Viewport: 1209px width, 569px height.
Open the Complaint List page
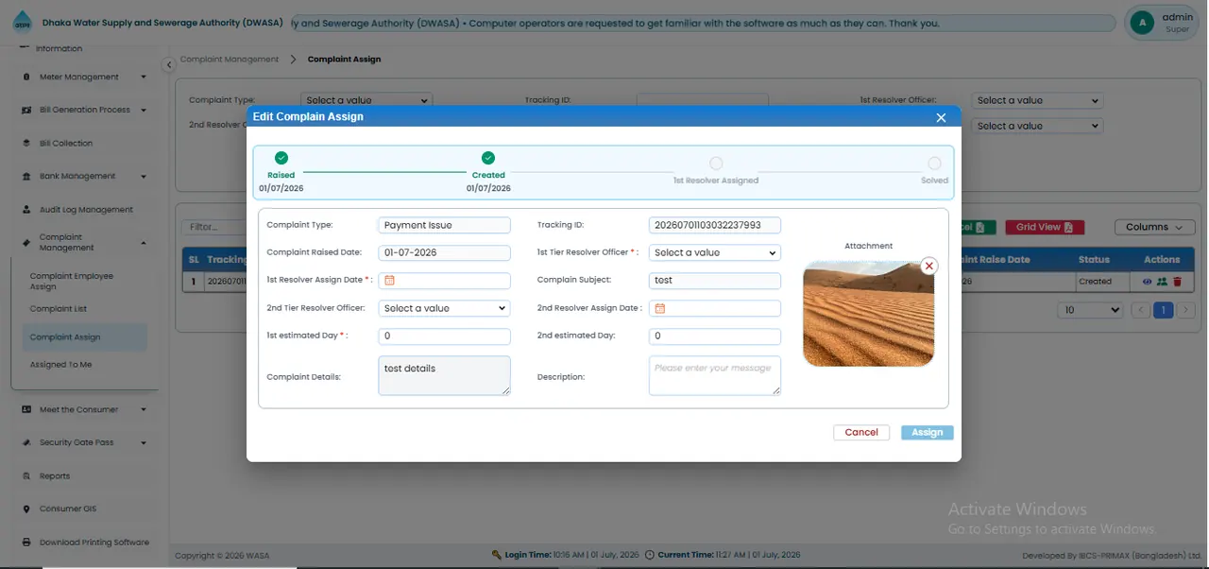(59, 309)
